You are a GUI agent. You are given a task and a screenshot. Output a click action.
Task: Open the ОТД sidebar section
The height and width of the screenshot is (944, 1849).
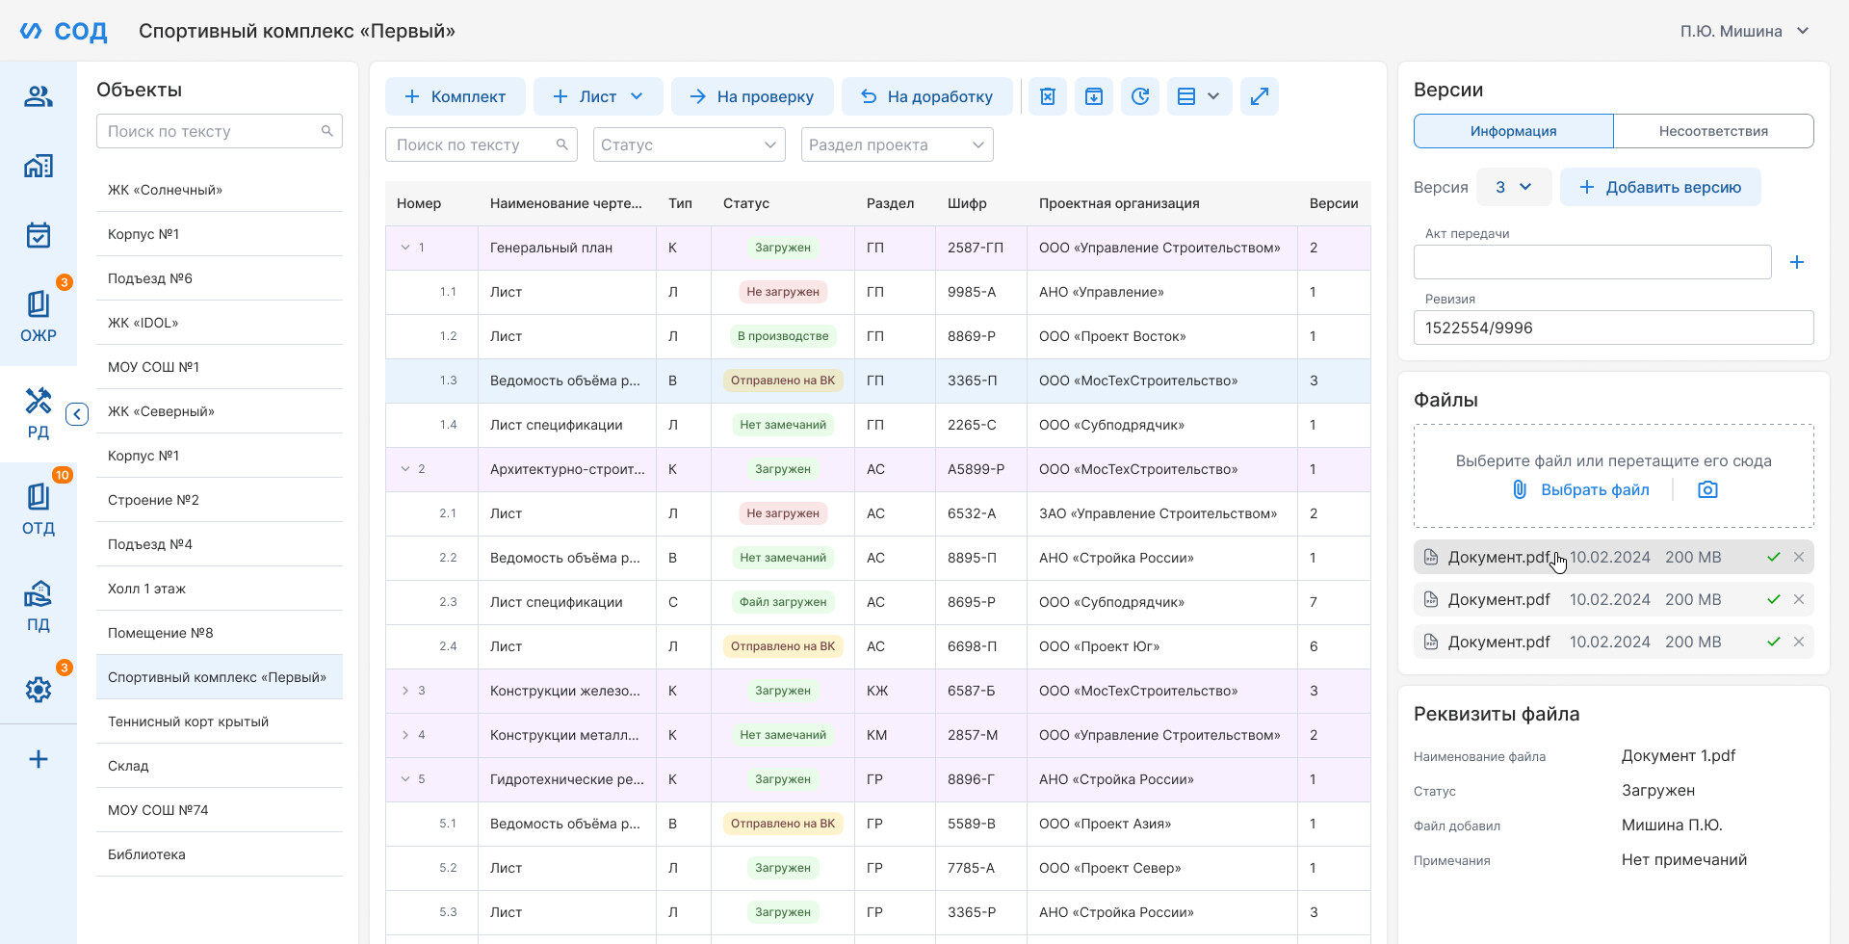39,510
